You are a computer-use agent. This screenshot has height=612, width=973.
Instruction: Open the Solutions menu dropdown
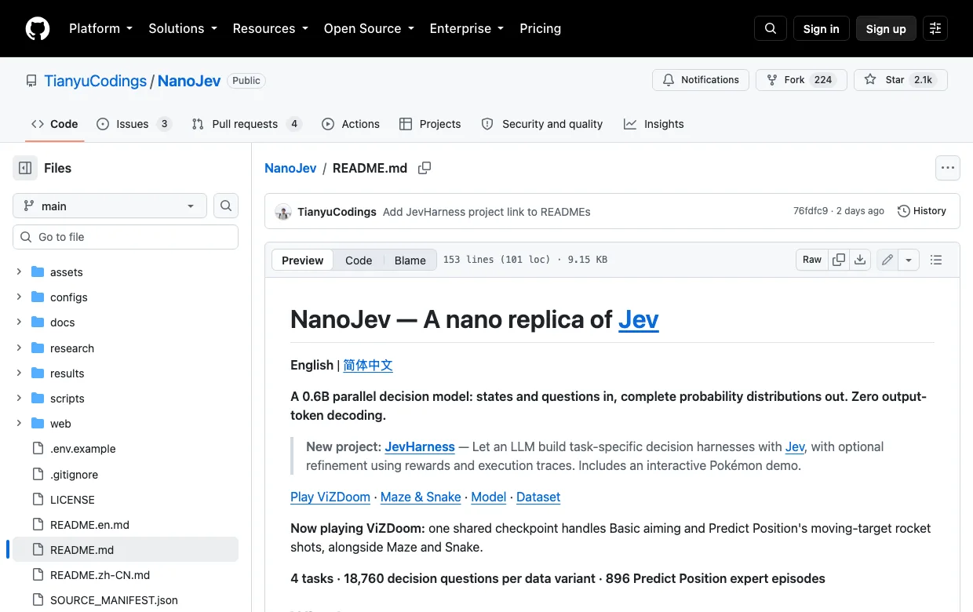[182, 28]
